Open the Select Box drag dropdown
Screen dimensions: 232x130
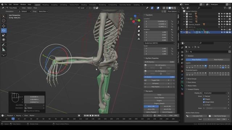[43, 11]
